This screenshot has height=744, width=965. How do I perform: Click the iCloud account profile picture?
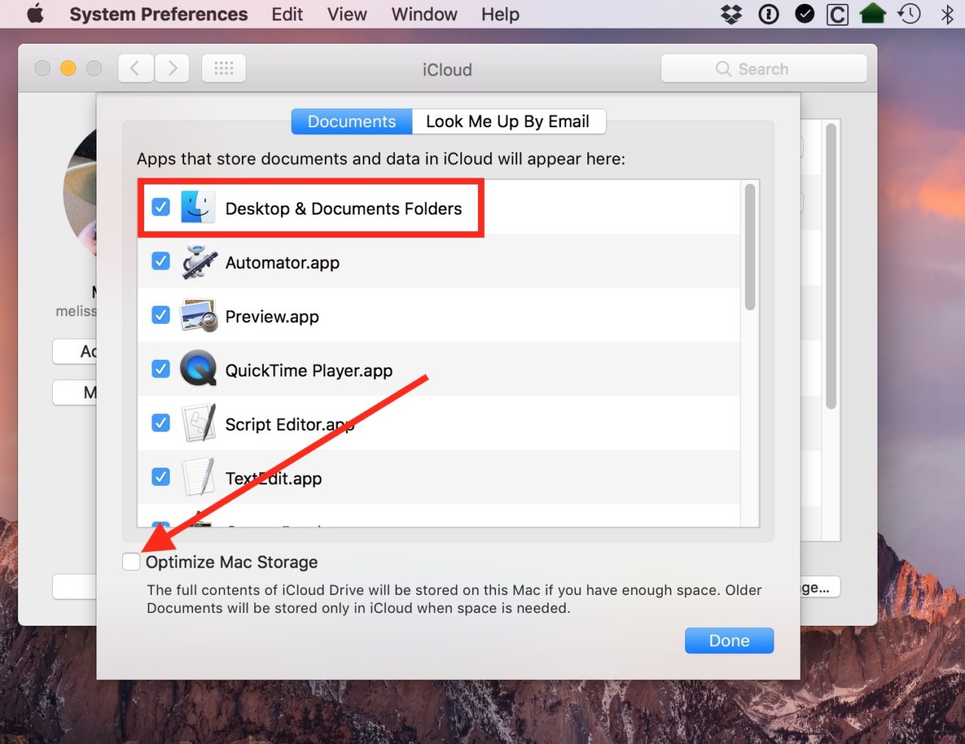point(81,194)
